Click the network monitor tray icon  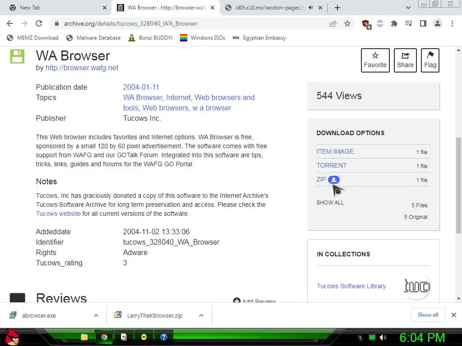tap(372, 337)
